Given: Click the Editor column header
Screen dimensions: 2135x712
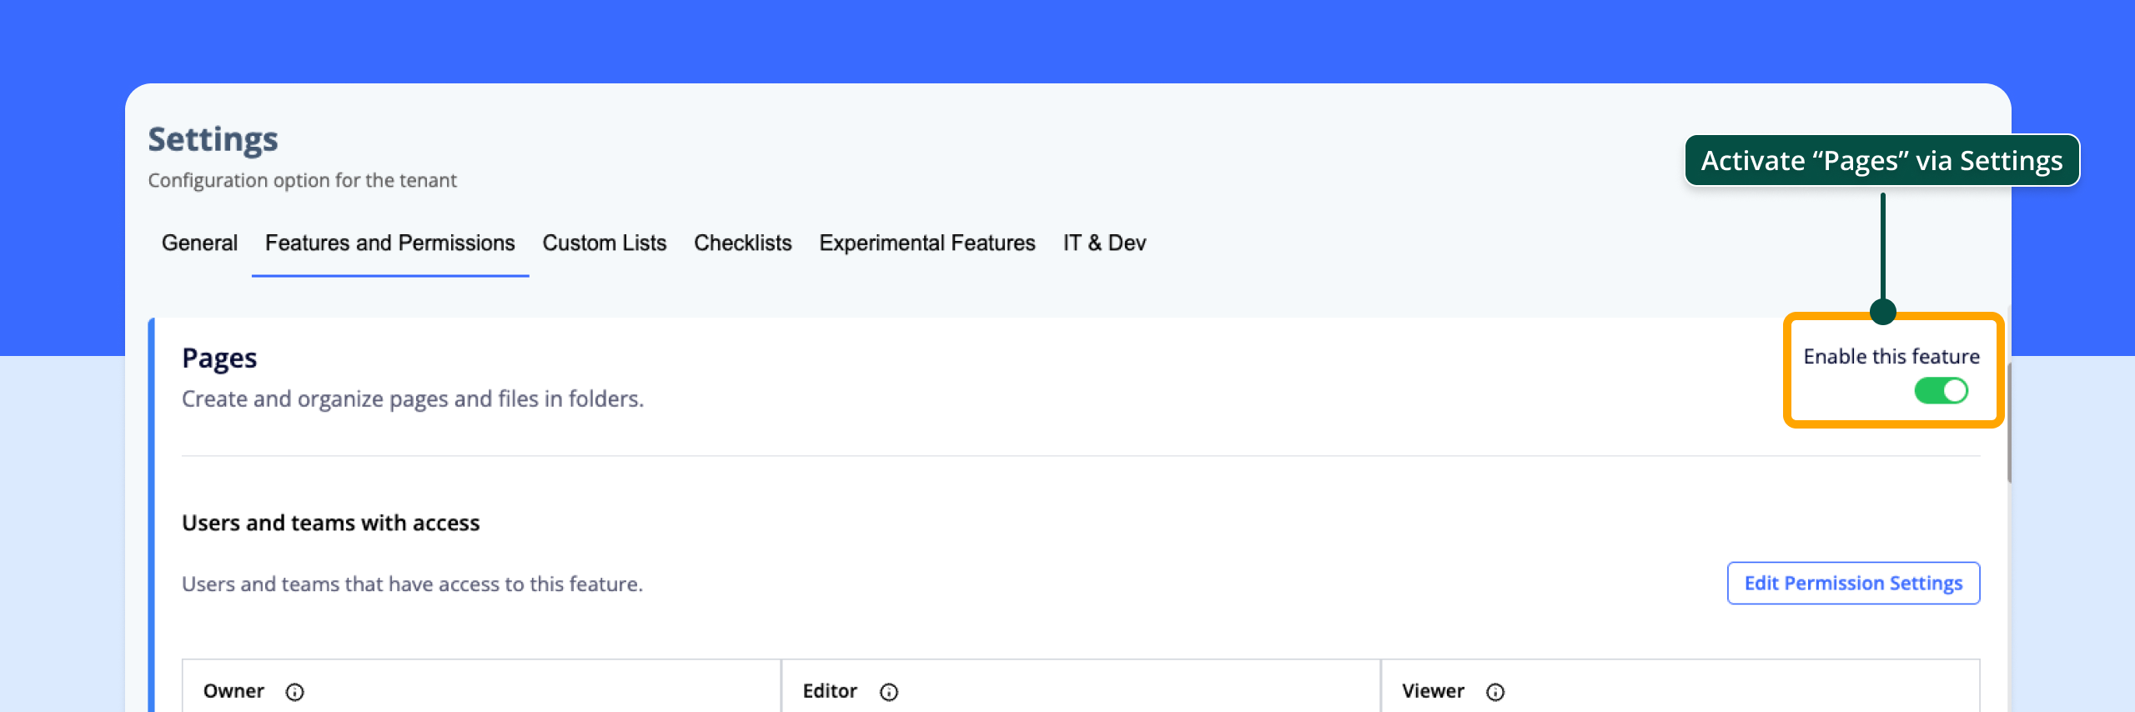Looking at the screenshot, I should pos(830,691).
